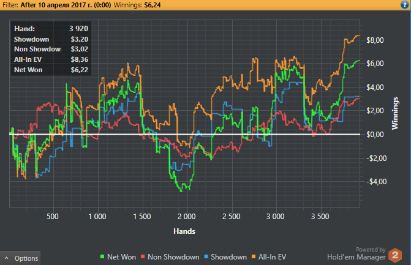Click the filter date text in header
The image size is (411, 265).
[66, 5]
